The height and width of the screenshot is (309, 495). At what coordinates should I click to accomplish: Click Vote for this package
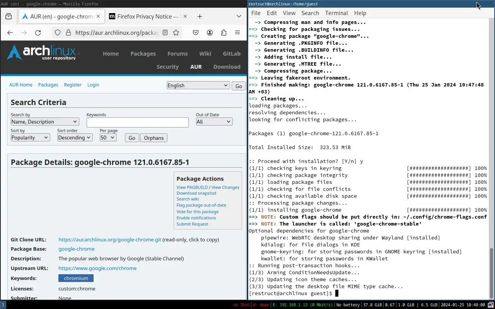(198, 212)
